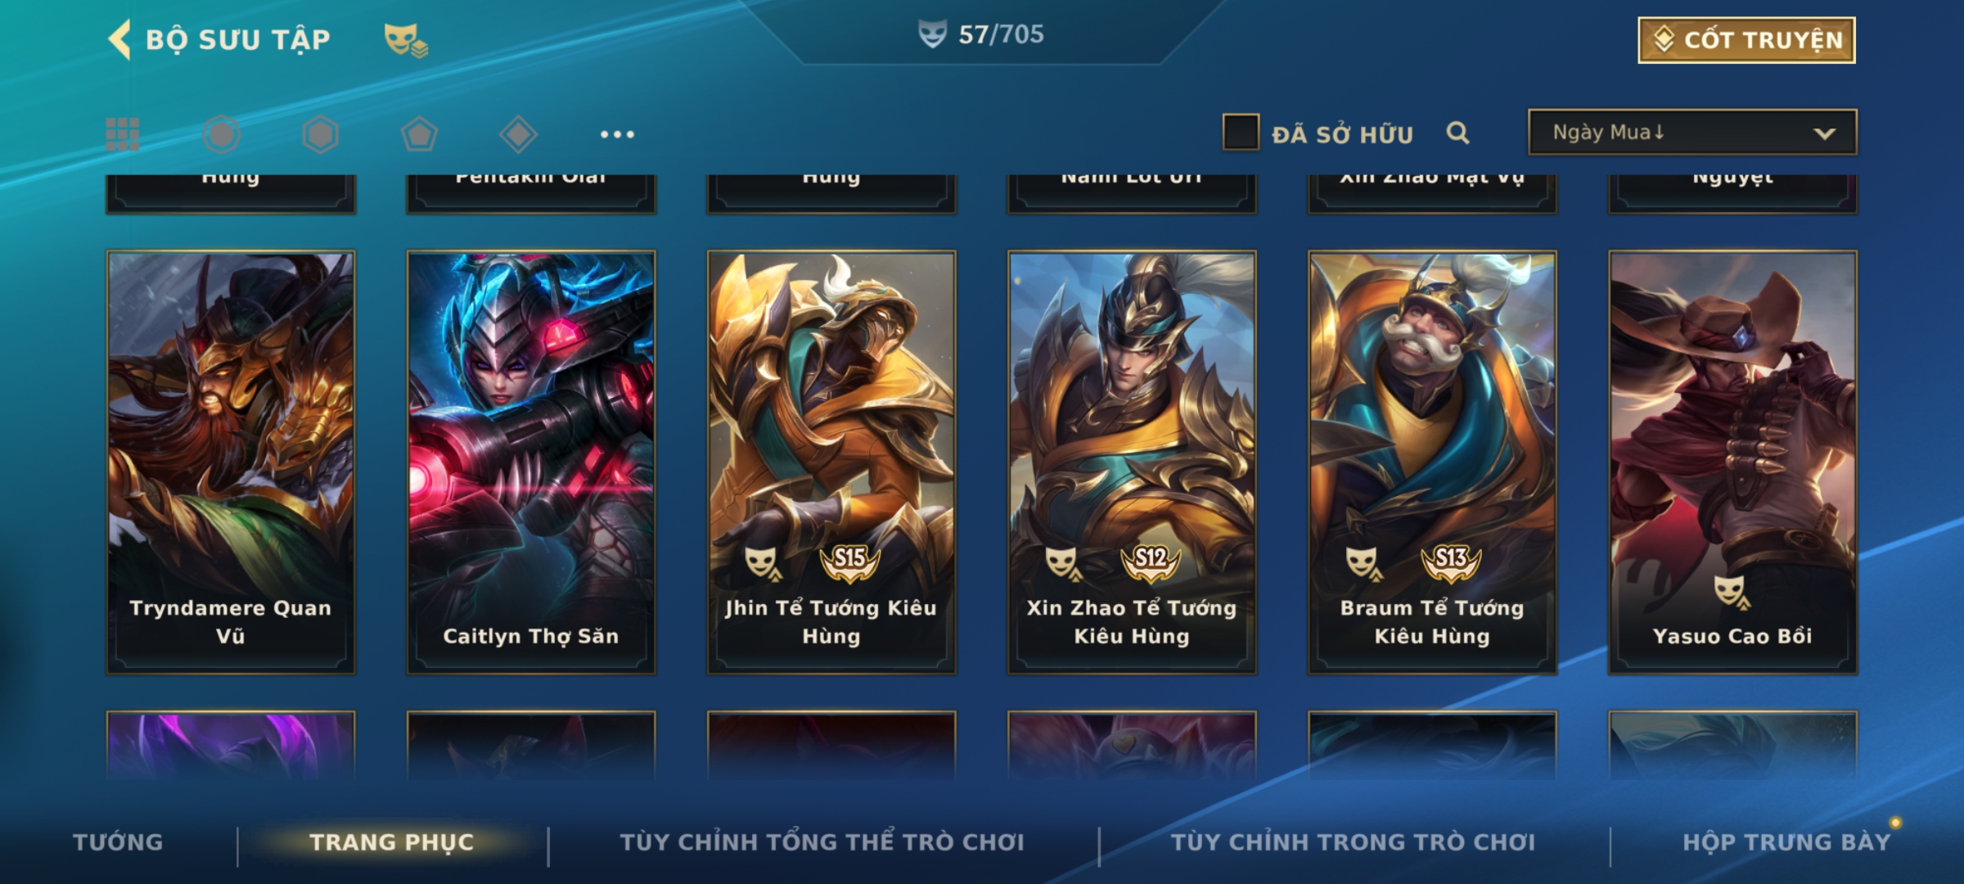Open the Tùy Chỉnh Trong Trò Chơi tab
The image size is (1964, 884).
click(1353, 841)
